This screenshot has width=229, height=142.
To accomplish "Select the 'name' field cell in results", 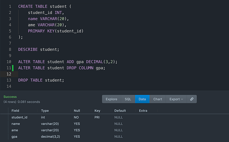I will (x=16, y=124).
